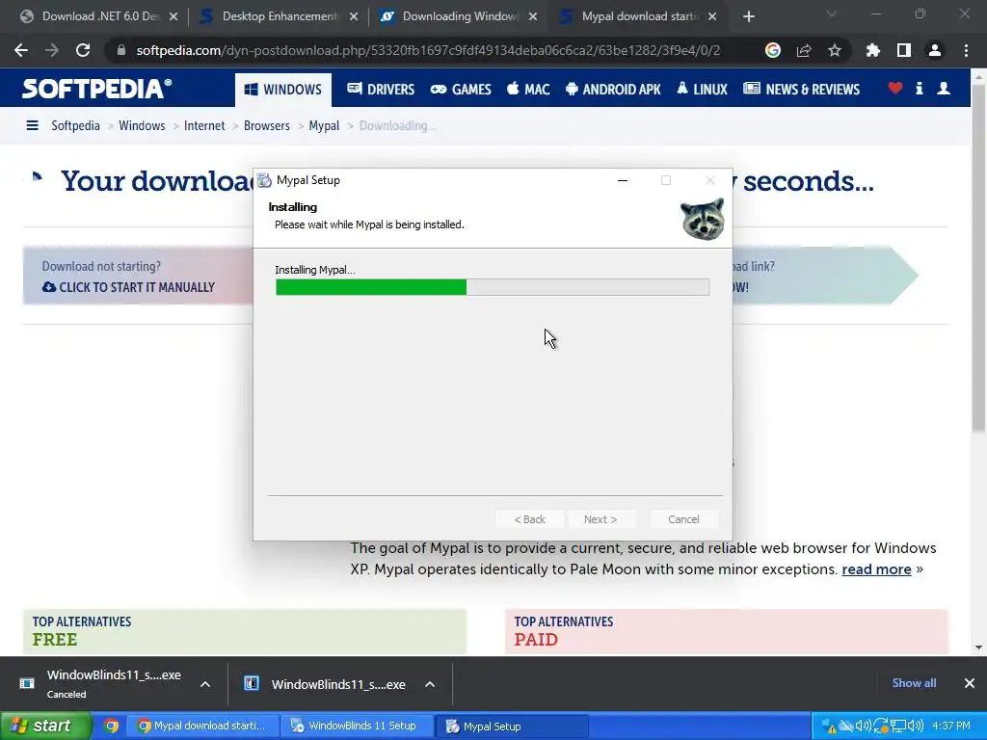The image size is (987, 740).
Task: Open the GAMES section
Action: (461, 90)
